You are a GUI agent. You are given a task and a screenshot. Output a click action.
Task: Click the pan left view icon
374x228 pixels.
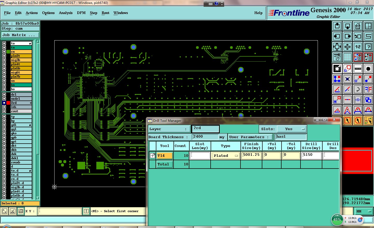tap(337, 36)
